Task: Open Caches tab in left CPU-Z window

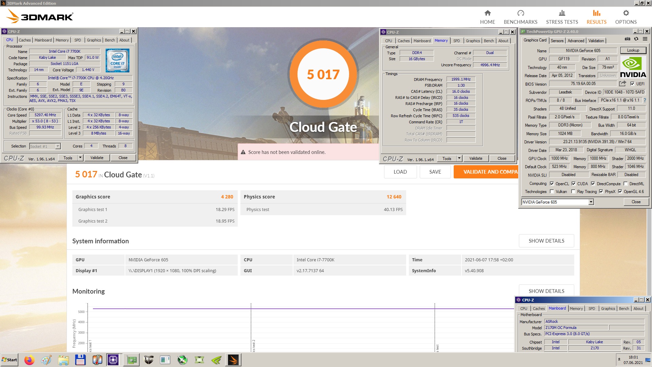Action: tap(24, 40)
